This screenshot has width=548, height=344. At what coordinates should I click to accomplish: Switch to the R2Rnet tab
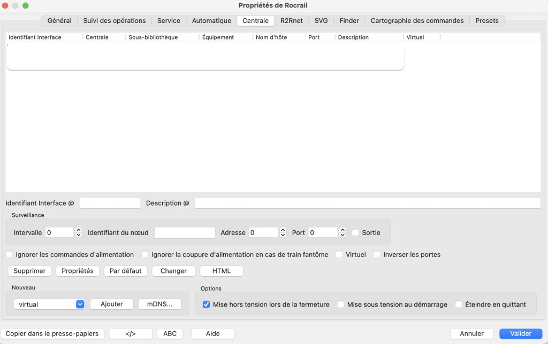click(291, 21)
